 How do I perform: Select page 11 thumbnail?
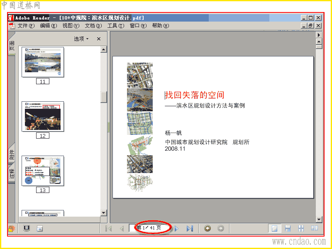43,62
